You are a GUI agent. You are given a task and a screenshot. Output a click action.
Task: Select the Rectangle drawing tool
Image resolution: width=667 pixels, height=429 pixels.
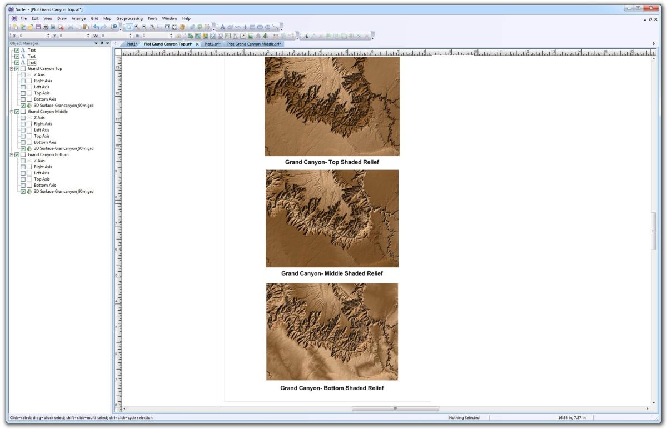pyautogui.click(x=252, y=26)
